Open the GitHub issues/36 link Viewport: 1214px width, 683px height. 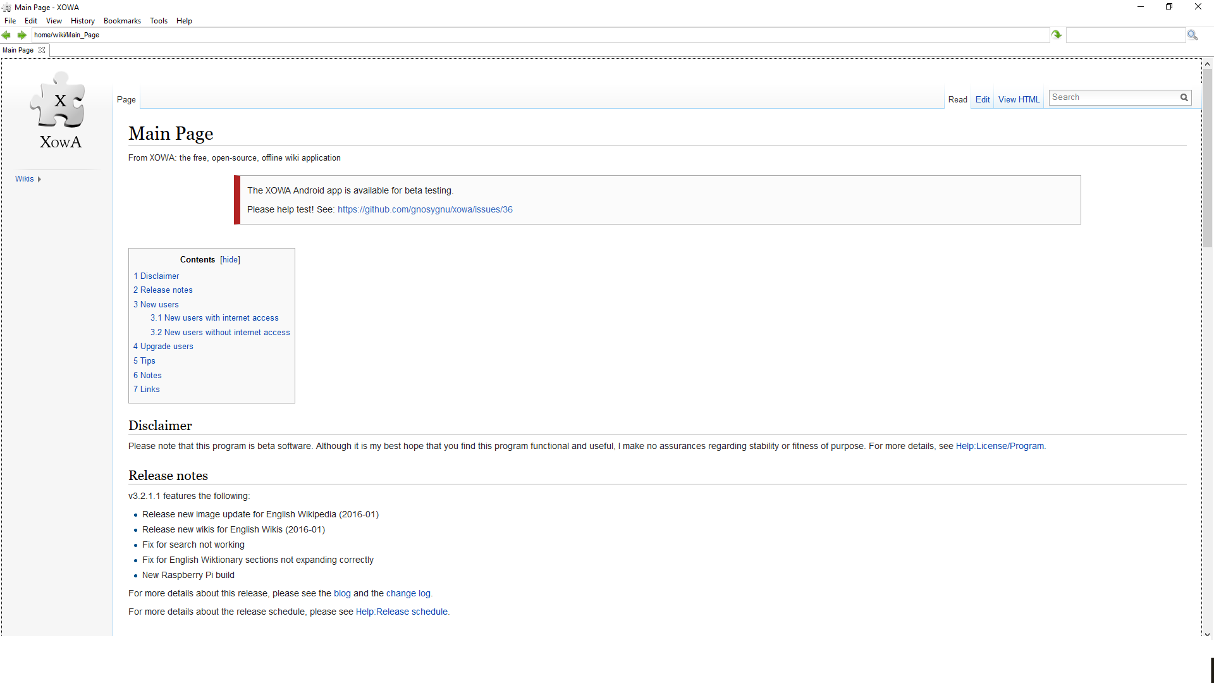(425, 210)
